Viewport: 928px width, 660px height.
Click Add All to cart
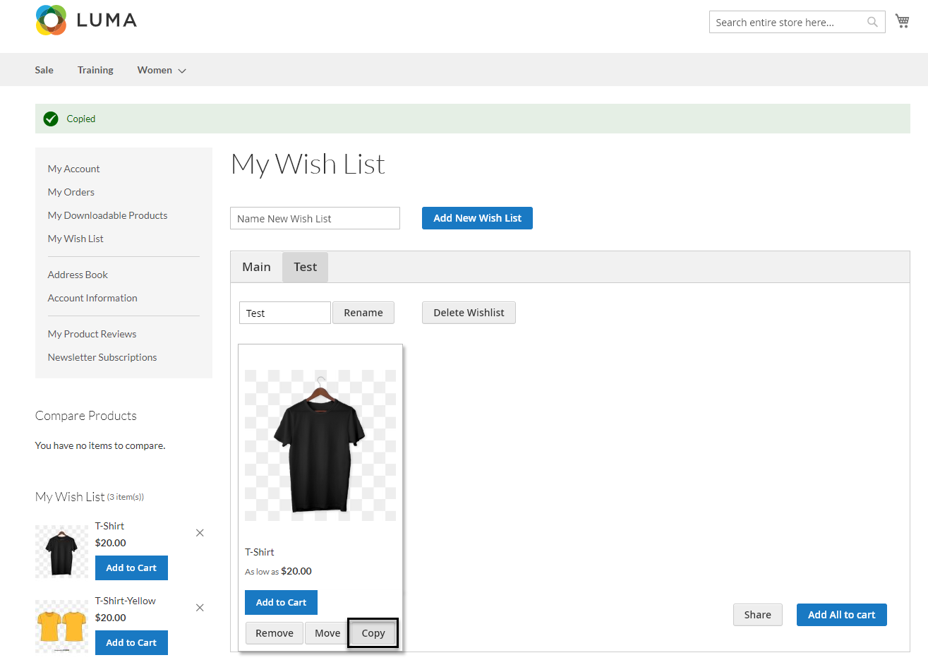(841, 615)
